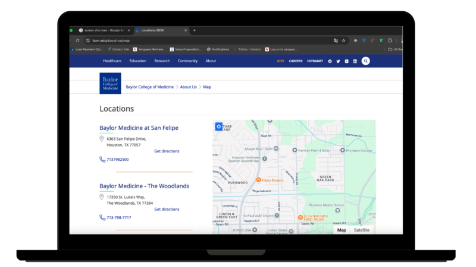Open Baylor Medicine - The Woodlands heading
This screenshot has height=267, width=476.
tap(144, 186)
